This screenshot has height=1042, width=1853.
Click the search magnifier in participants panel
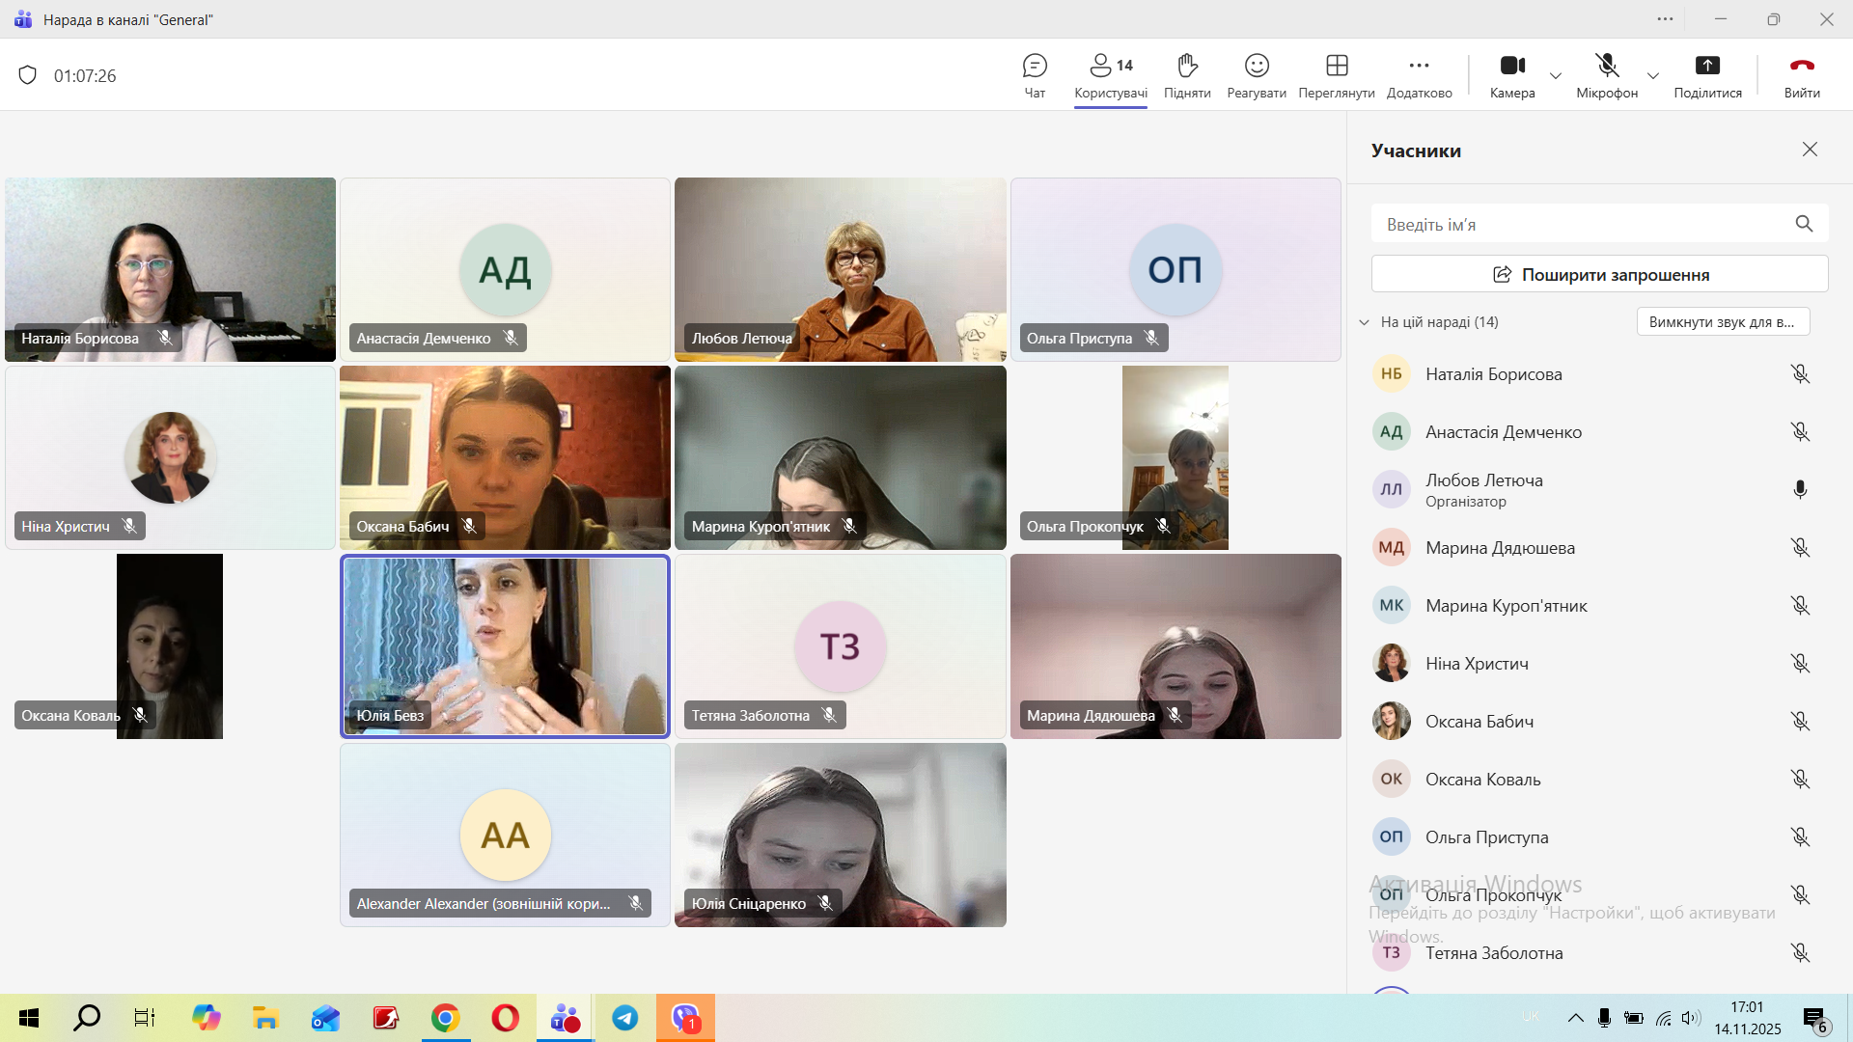tap(1804, 224)
